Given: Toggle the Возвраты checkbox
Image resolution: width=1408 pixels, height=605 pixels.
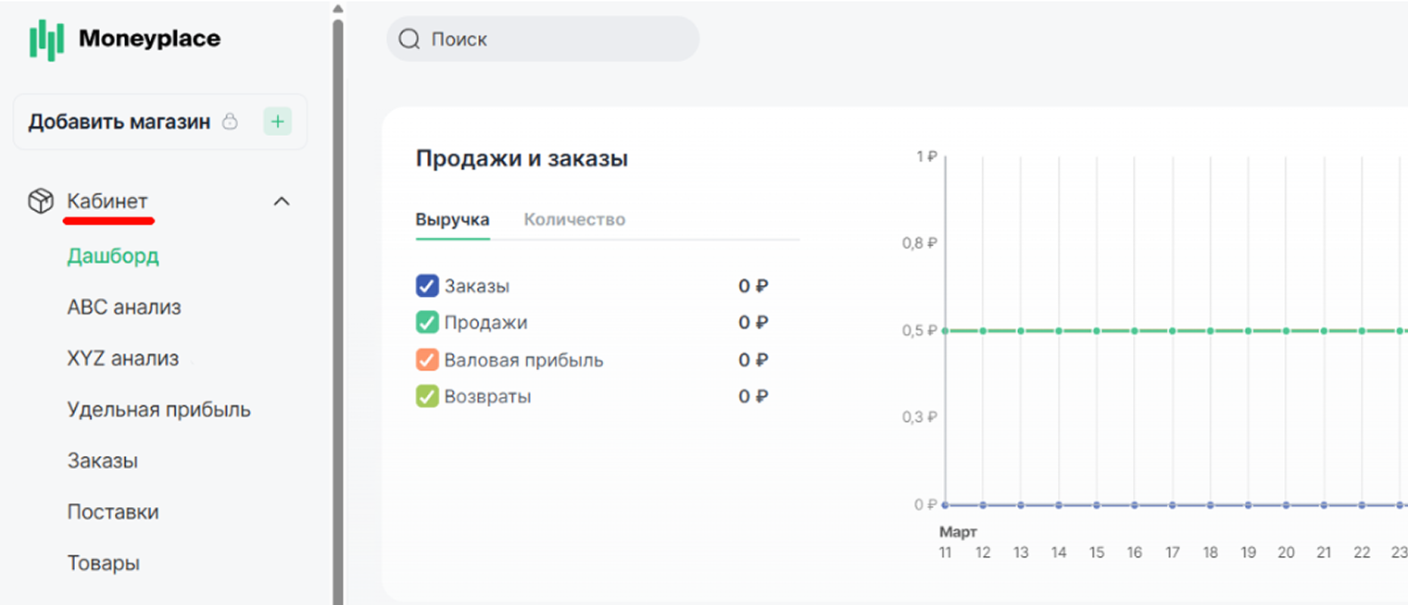Looking at the screenshot, I should [426, 397].
